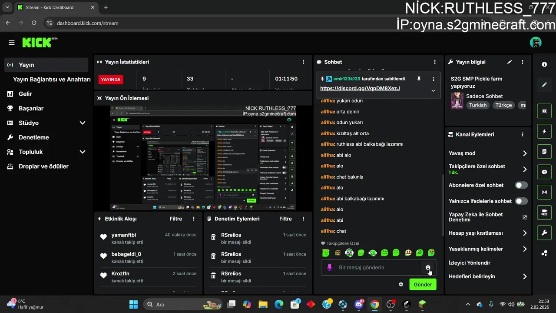Click İzleyici Yönlendir option
This screenshot has height=313, width=556.
(470, 263)
